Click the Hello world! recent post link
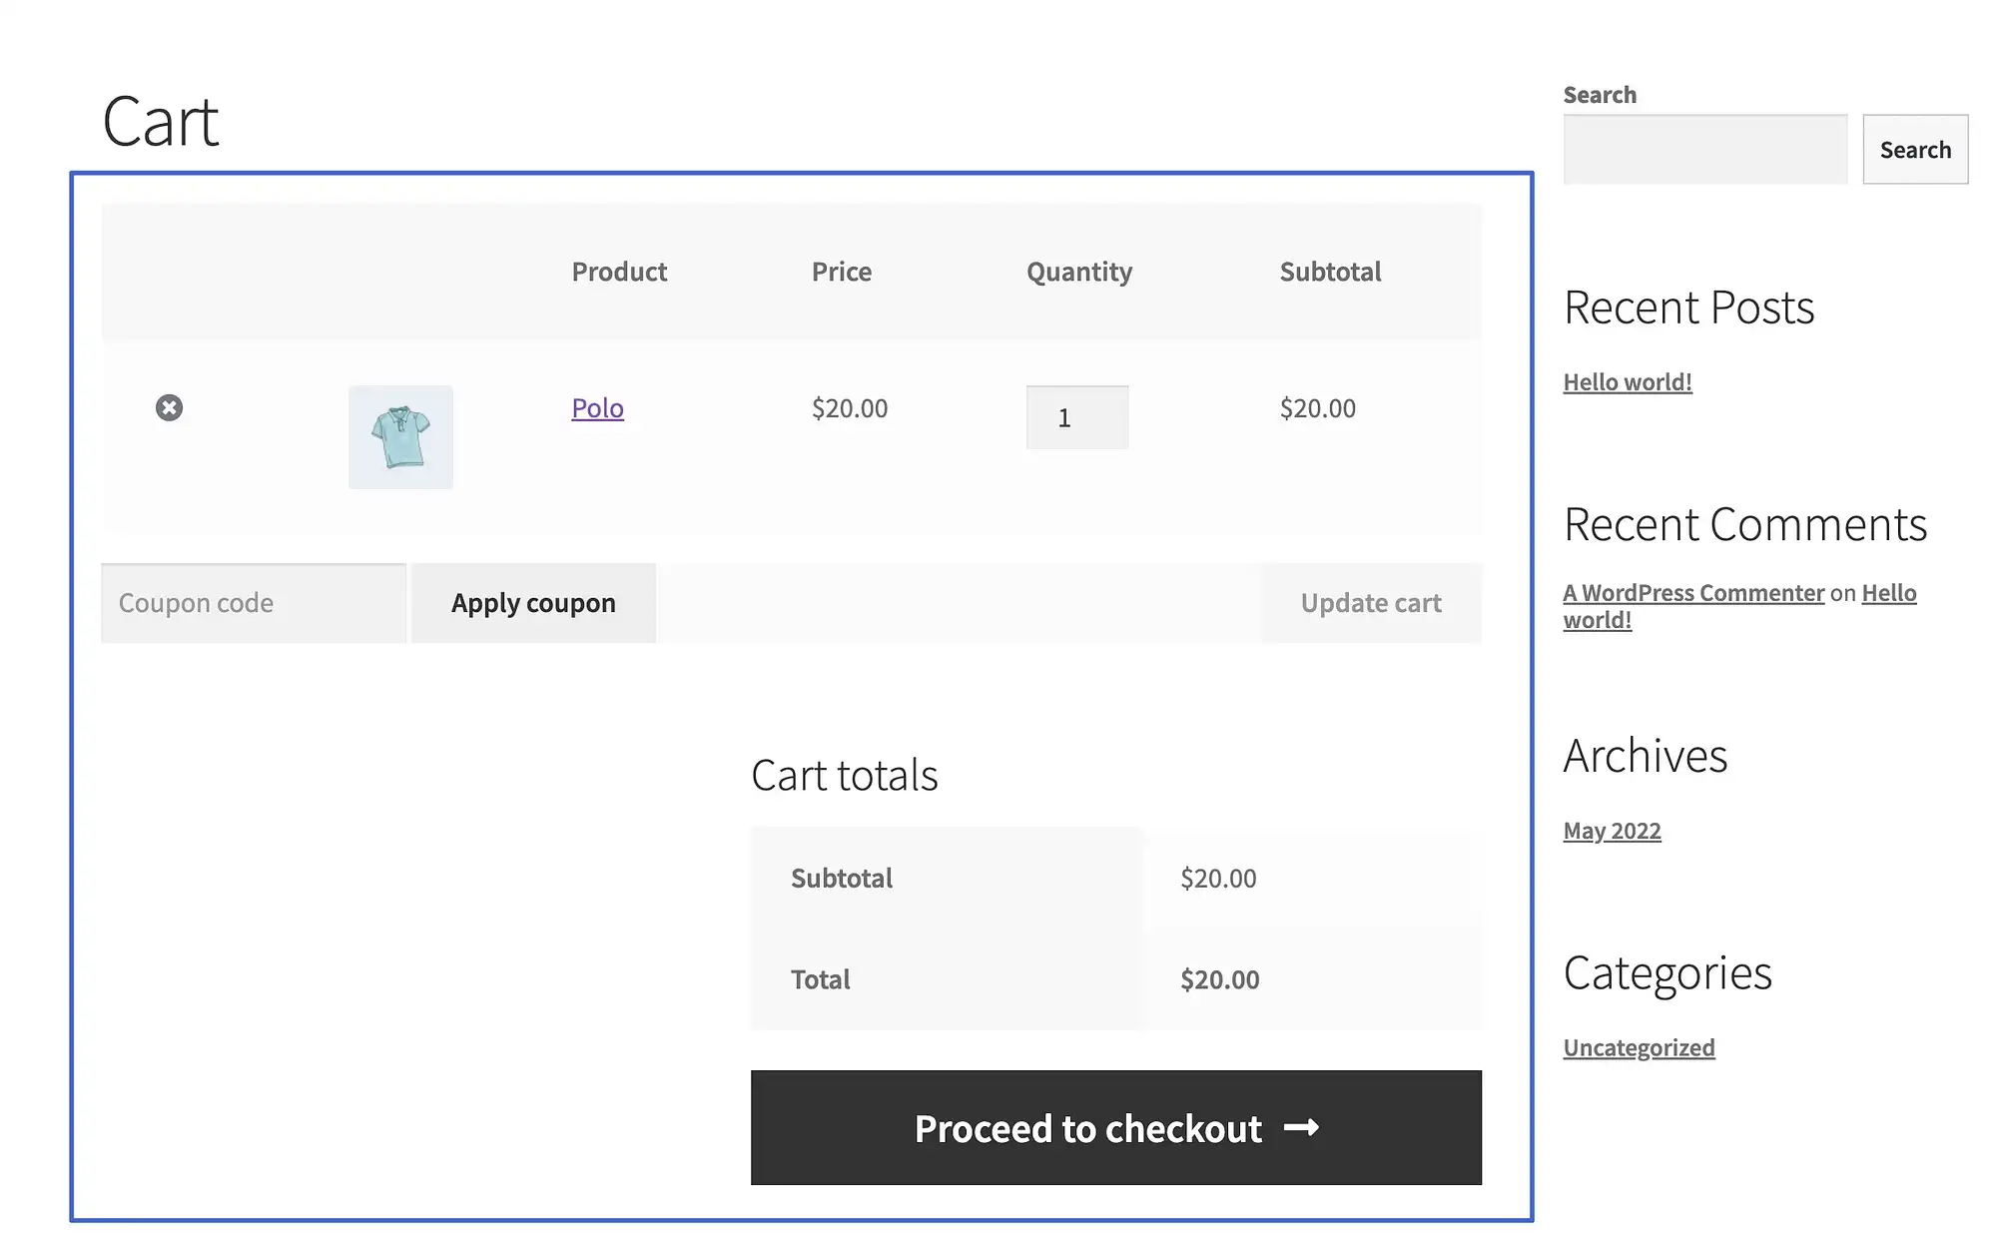1997x1253 pixels. pos(1628,379)
